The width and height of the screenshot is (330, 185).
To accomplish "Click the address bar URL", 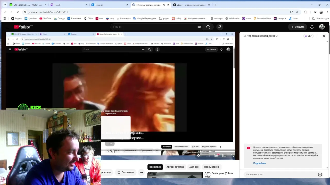I will coord(49,12).
